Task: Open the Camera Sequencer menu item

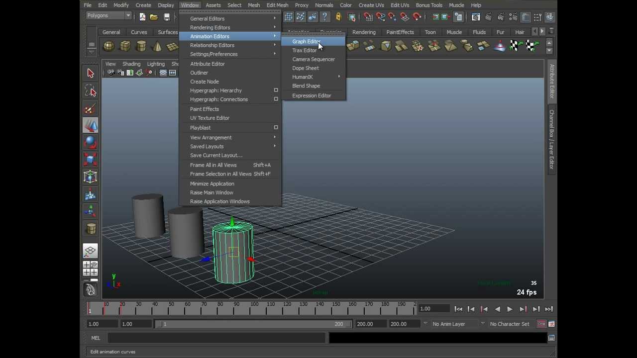Action: coord(314,59)
